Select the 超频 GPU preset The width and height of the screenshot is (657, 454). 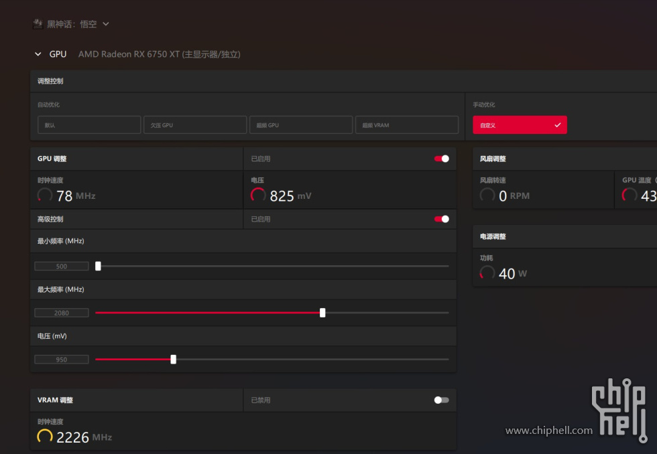[301, 125]
